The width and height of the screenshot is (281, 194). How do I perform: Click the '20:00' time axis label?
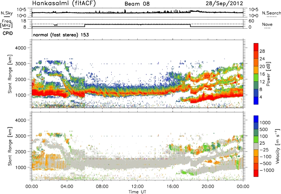click(208, 187)
